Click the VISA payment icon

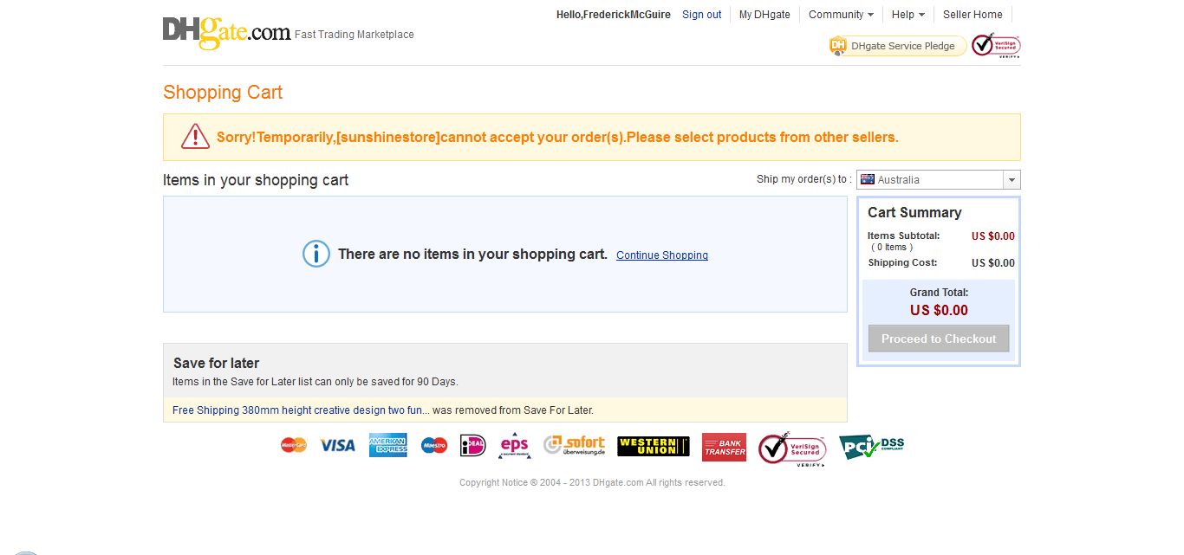(337, 445)
